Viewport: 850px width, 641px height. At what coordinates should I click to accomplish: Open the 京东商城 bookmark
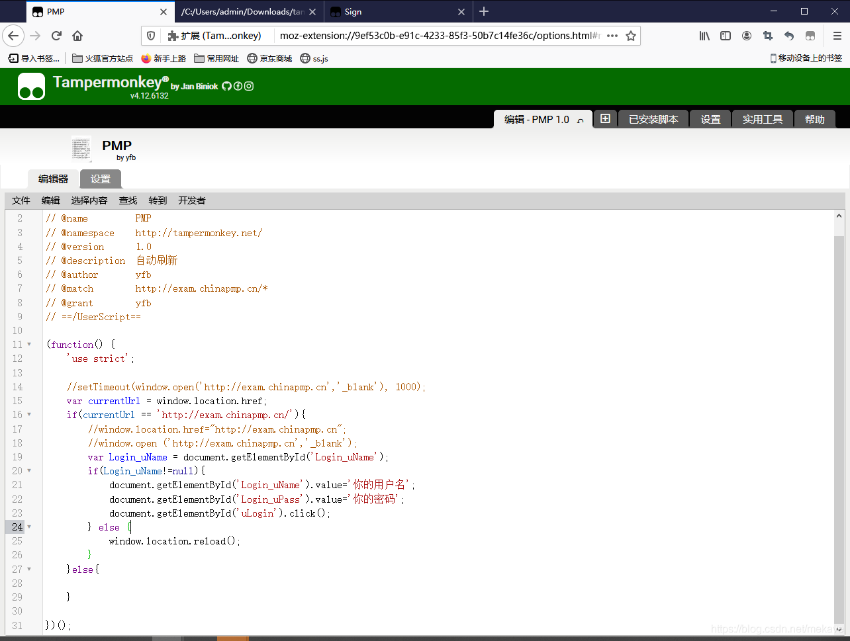pos(269,58)
